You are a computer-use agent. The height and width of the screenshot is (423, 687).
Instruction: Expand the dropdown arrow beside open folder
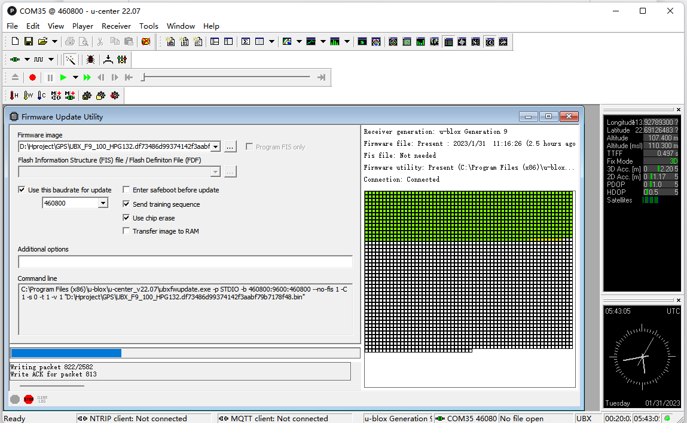54,41
